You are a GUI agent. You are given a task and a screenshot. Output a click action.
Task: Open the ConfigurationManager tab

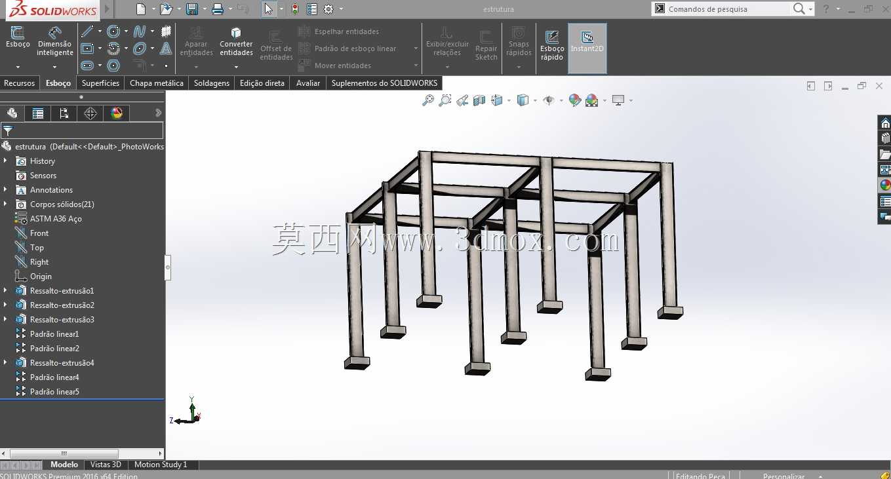[64, 113]
